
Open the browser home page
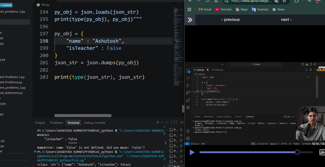(x=216, y=1)
